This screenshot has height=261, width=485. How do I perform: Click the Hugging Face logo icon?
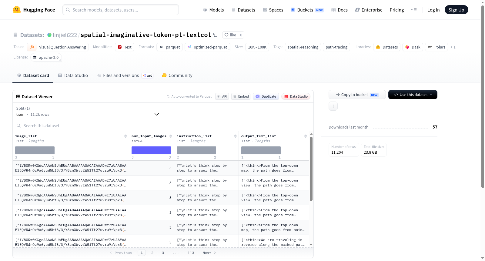point(17,10)
